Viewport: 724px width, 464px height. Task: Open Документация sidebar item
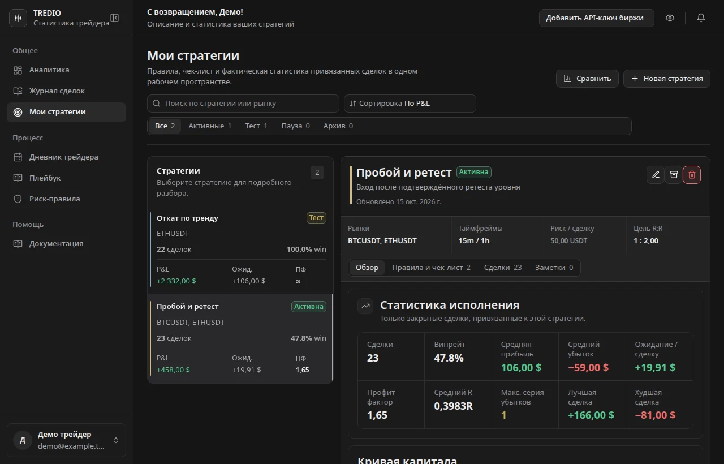tap(66, 244)
